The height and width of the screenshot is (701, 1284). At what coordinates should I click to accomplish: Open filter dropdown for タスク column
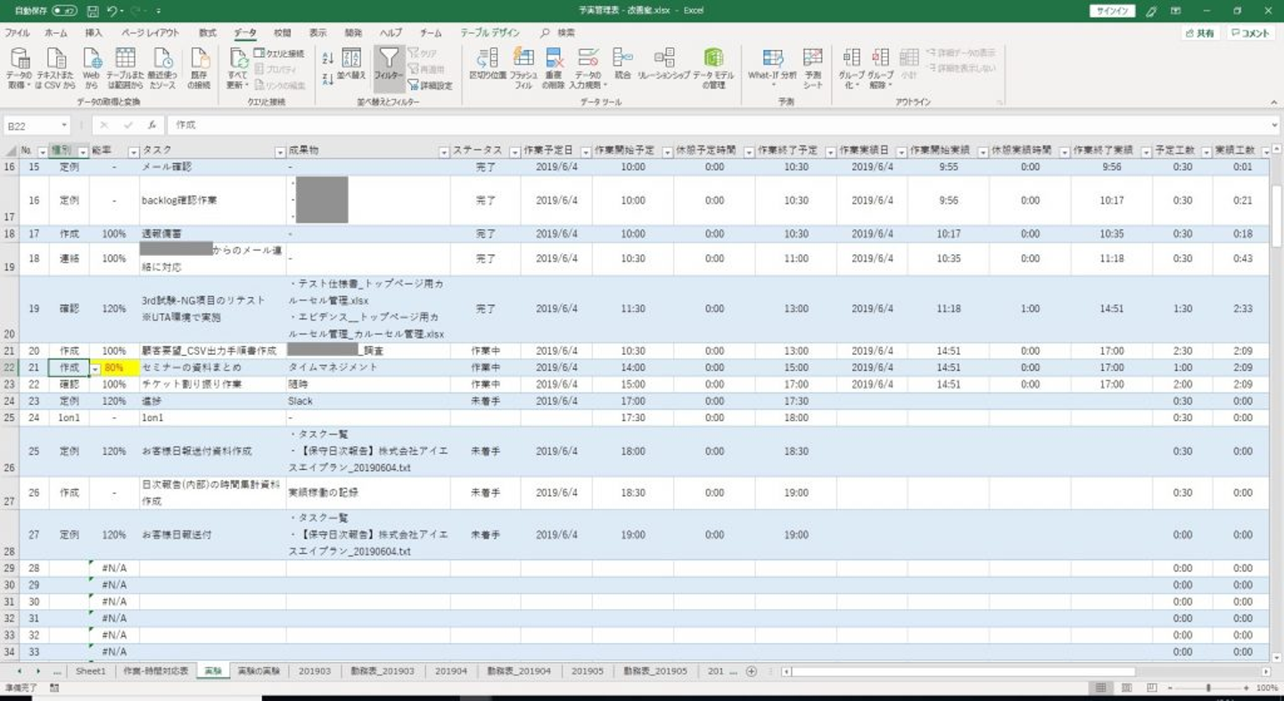(x=281, y=152)
